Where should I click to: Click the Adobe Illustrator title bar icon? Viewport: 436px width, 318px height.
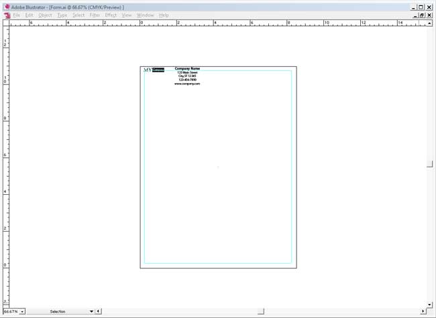7,7
